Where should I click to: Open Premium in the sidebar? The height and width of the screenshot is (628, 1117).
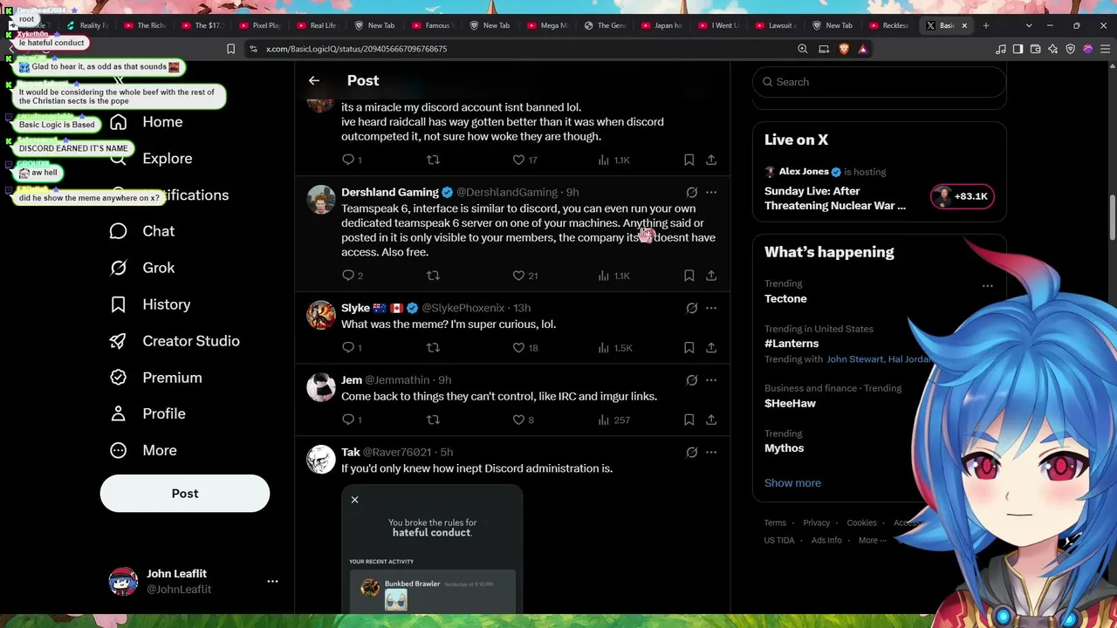(155, 378)
